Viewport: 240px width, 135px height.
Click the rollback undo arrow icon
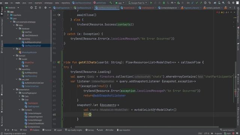[209, 3]
